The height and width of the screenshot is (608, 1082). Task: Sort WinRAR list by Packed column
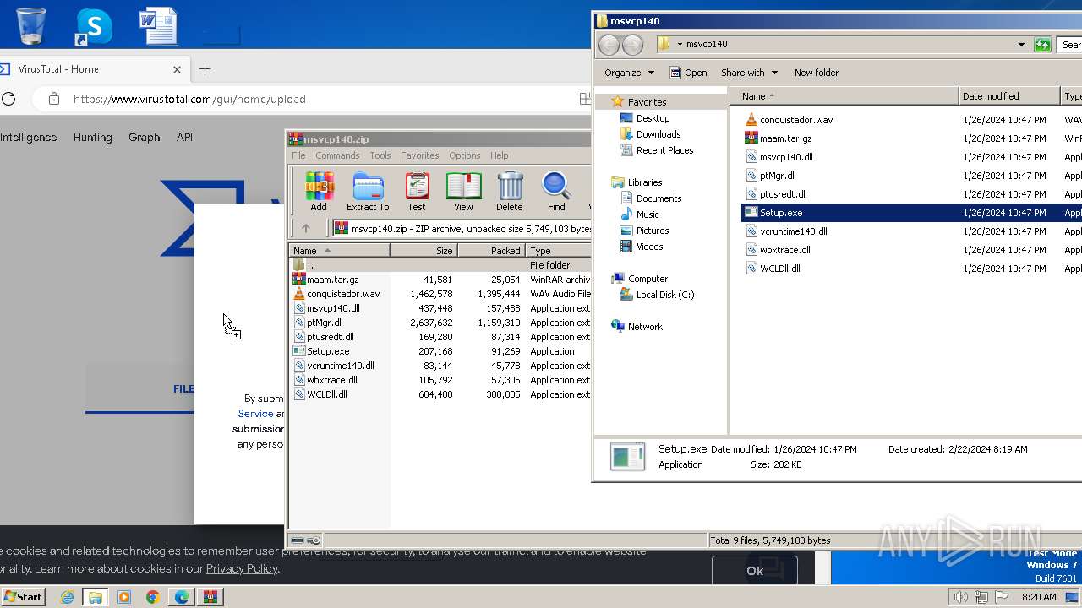[x=491, y=251]
